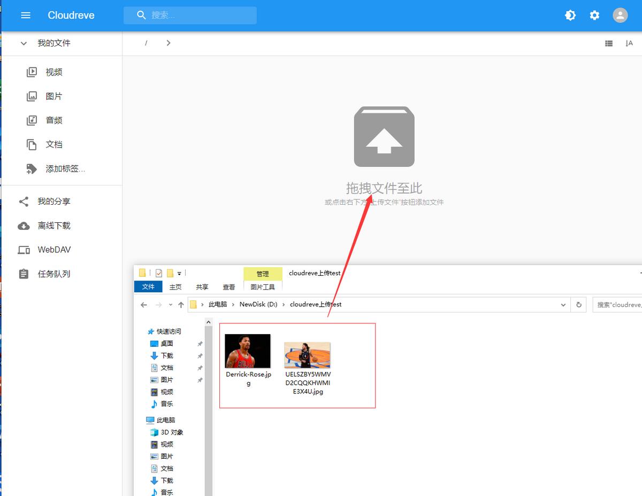Open the address bar history dropdown
This screenshot has height=496, width=642.
click(x=563, y=305)
